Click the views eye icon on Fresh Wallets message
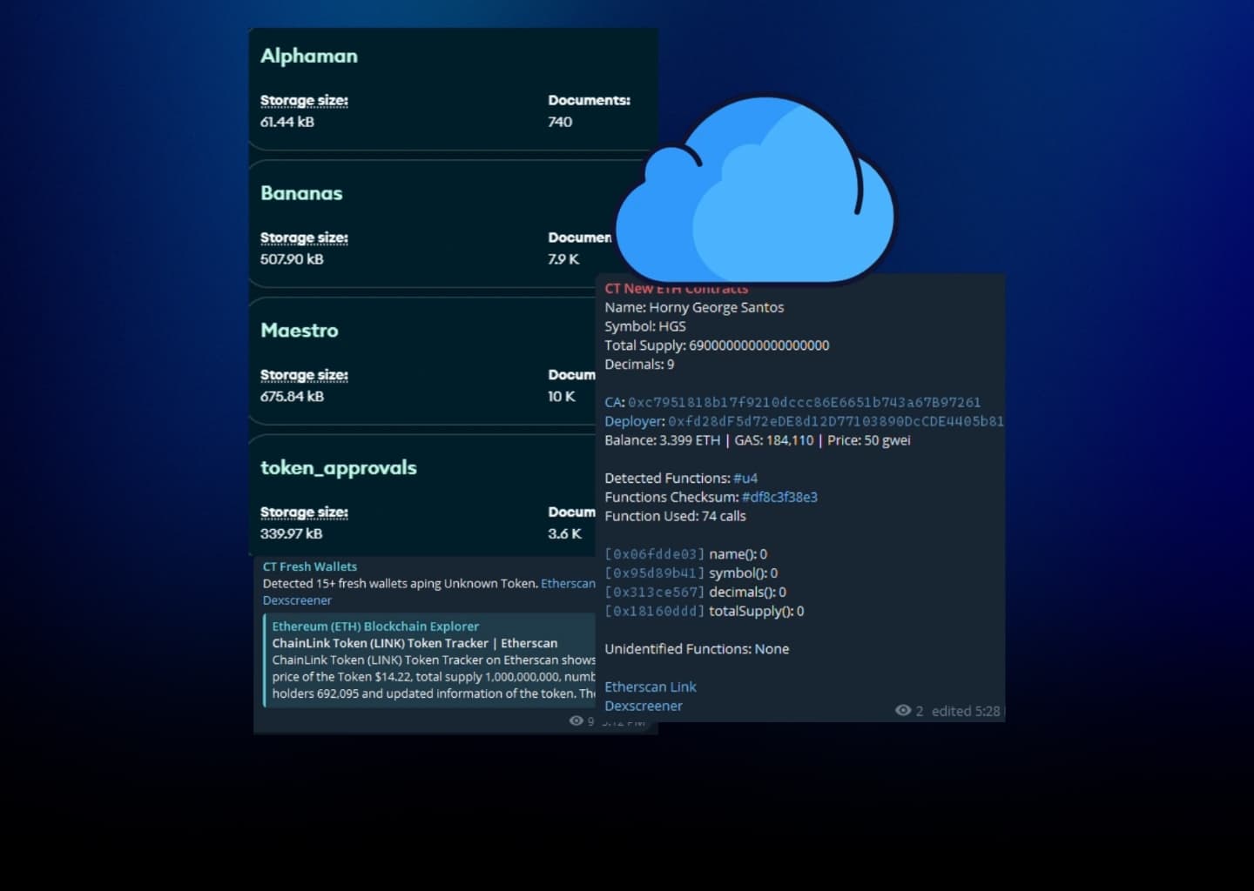1254x891 pixels. [576, 720]
